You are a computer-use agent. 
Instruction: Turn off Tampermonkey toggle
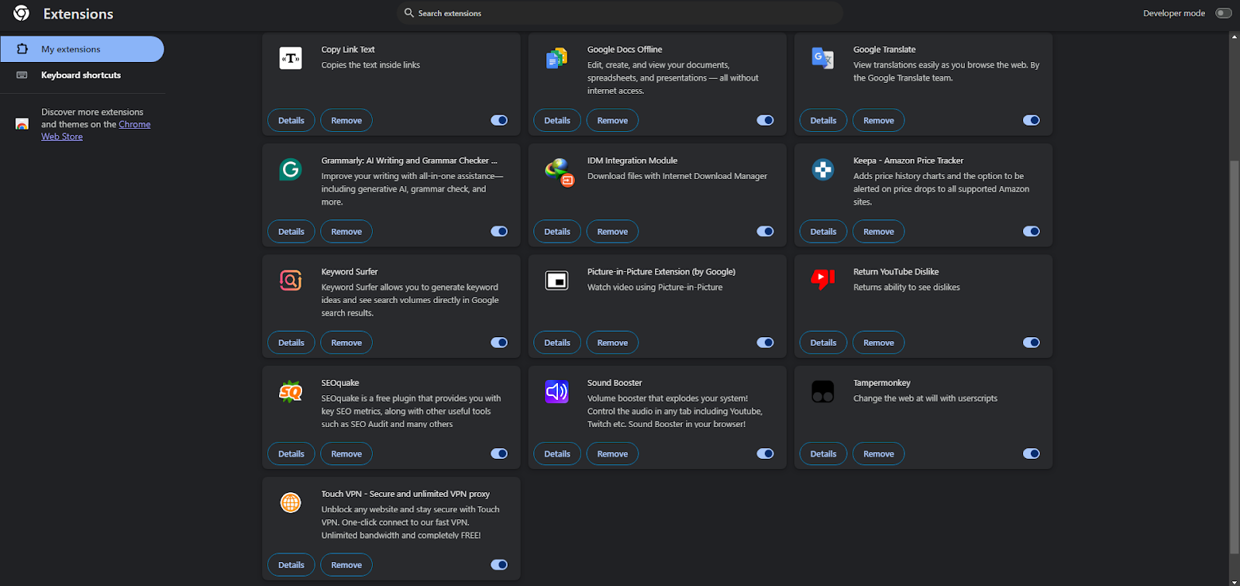click(x=1031, y=453)
